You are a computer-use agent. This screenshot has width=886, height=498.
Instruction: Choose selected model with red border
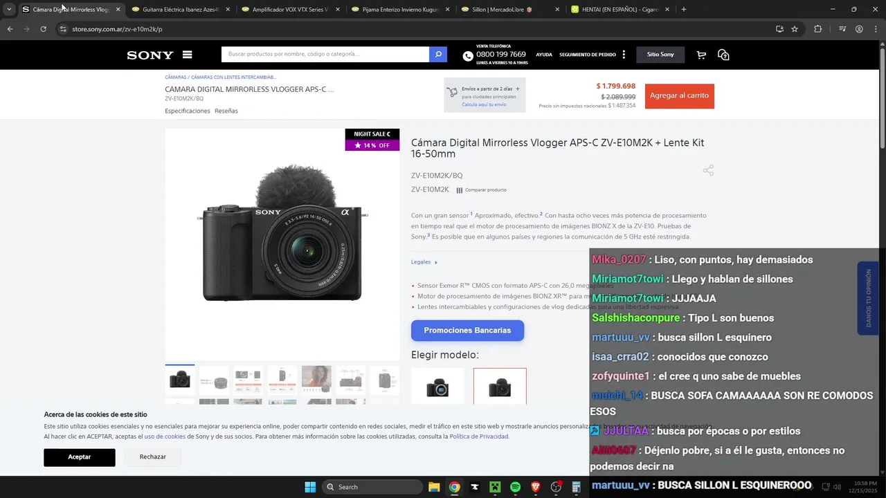pyautogui.click(x=500, y=386)
